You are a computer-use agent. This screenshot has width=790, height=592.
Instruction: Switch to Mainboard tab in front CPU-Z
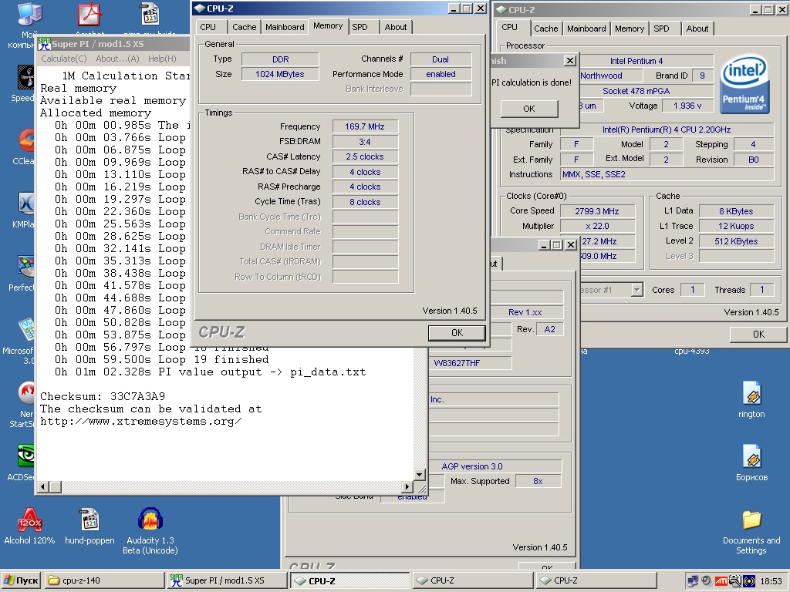pos(285,27)
